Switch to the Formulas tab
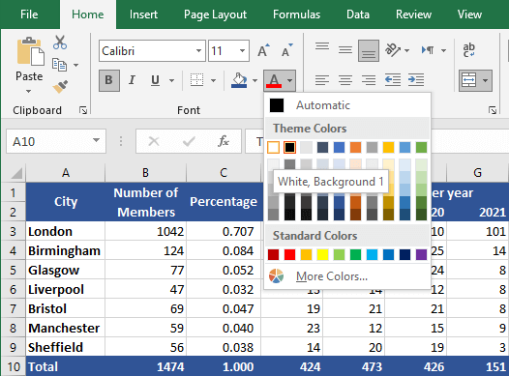 pyautogui.click(x=296, y=14)
